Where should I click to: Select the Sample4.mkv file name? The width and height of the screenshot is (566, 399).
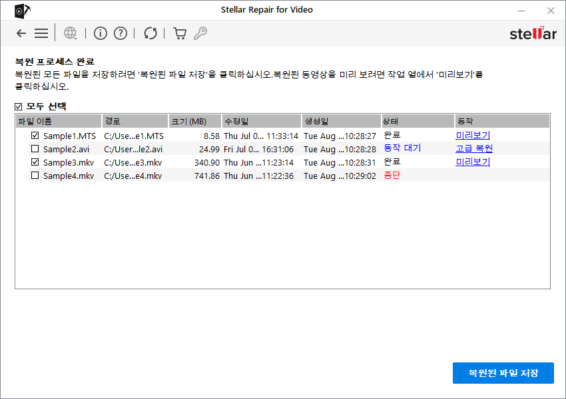(x=69, y=176)
